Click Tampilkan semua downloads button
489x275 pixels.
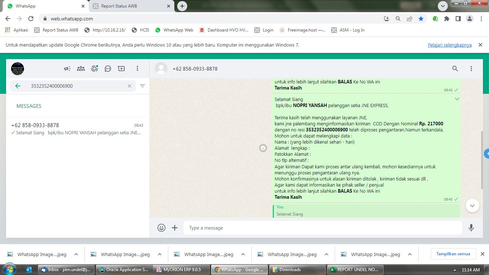point(453,254)
